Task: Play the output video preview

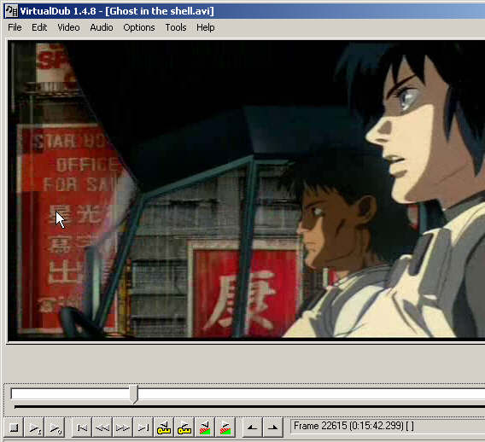Action: (x=55, y=427)
